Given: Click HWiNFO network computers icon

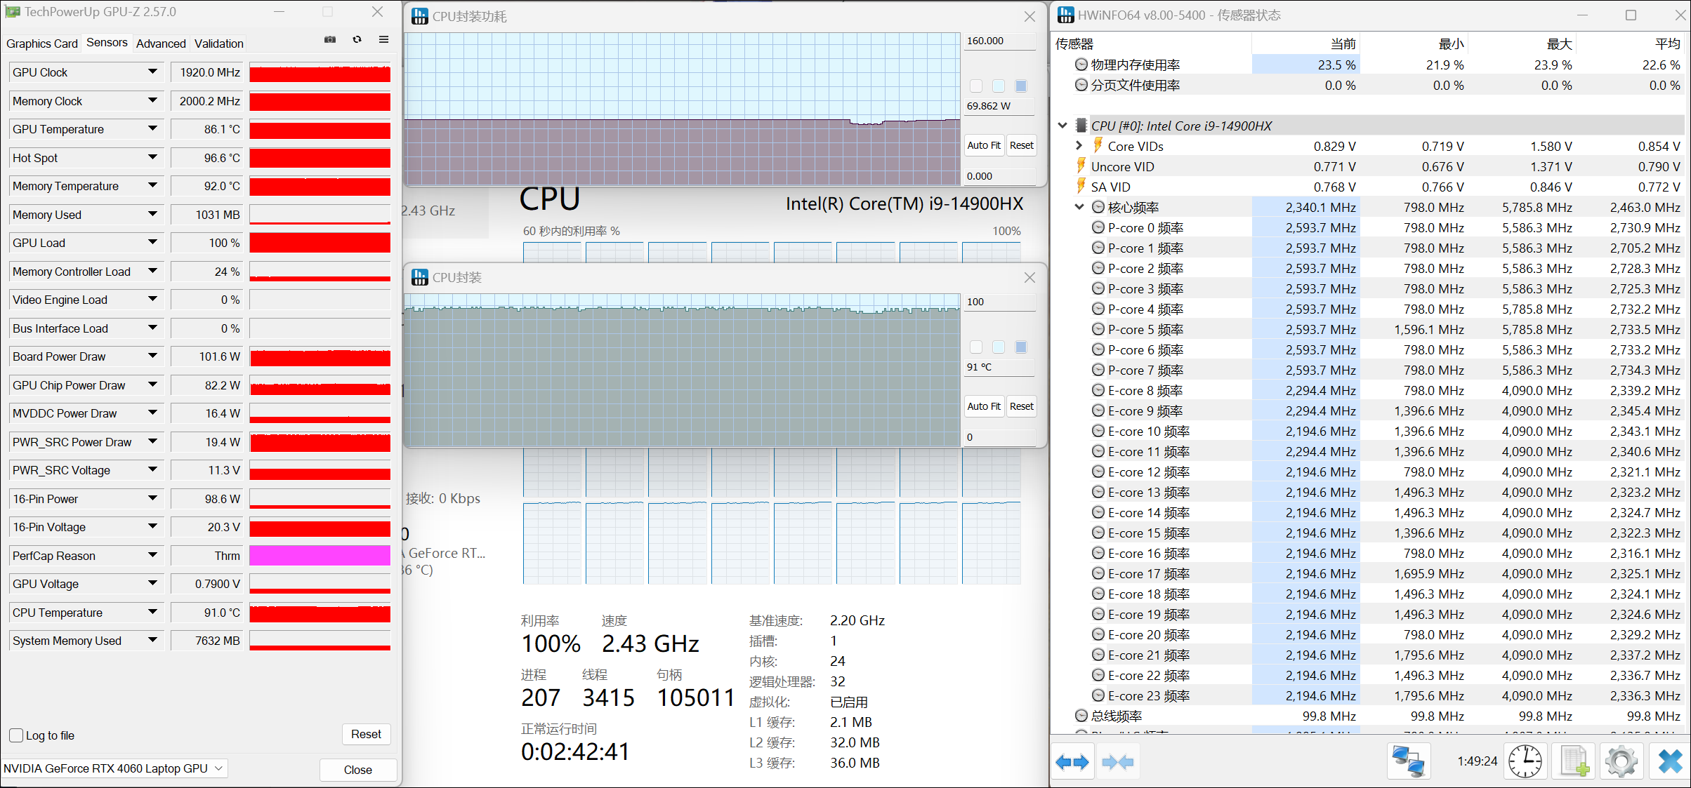Looking at the screenshot, I should (1408, 762).
